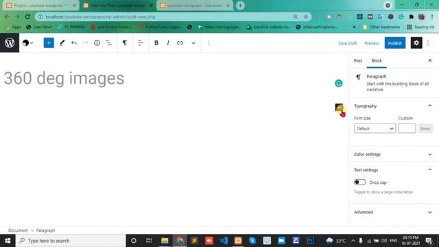
Task: Click the browser address bar URL
Action: coord(100,16)
